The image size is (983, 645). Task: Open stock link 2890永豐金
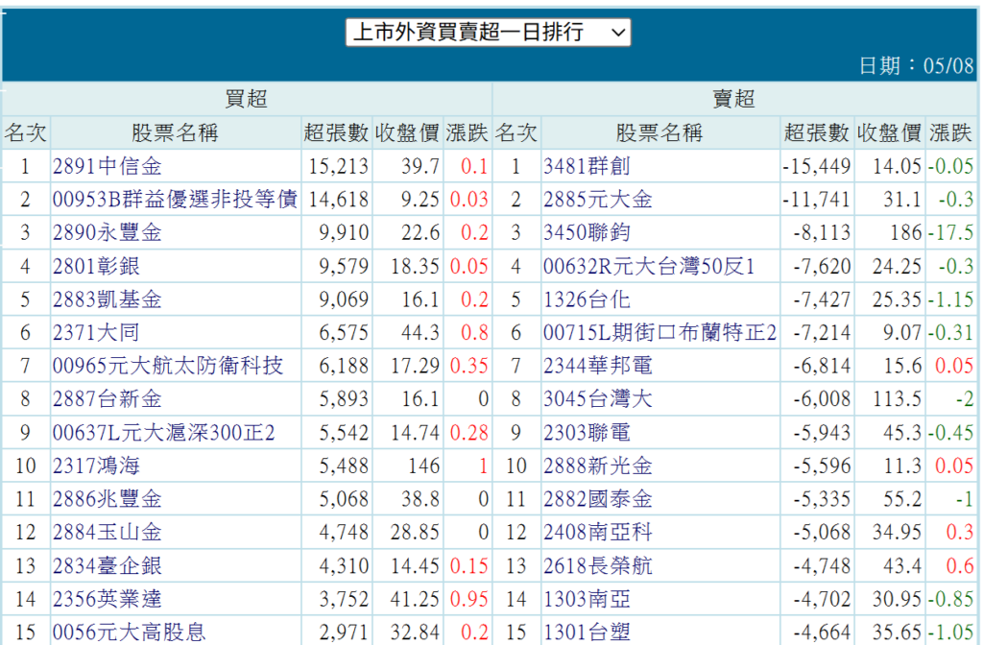pos(108,232)
